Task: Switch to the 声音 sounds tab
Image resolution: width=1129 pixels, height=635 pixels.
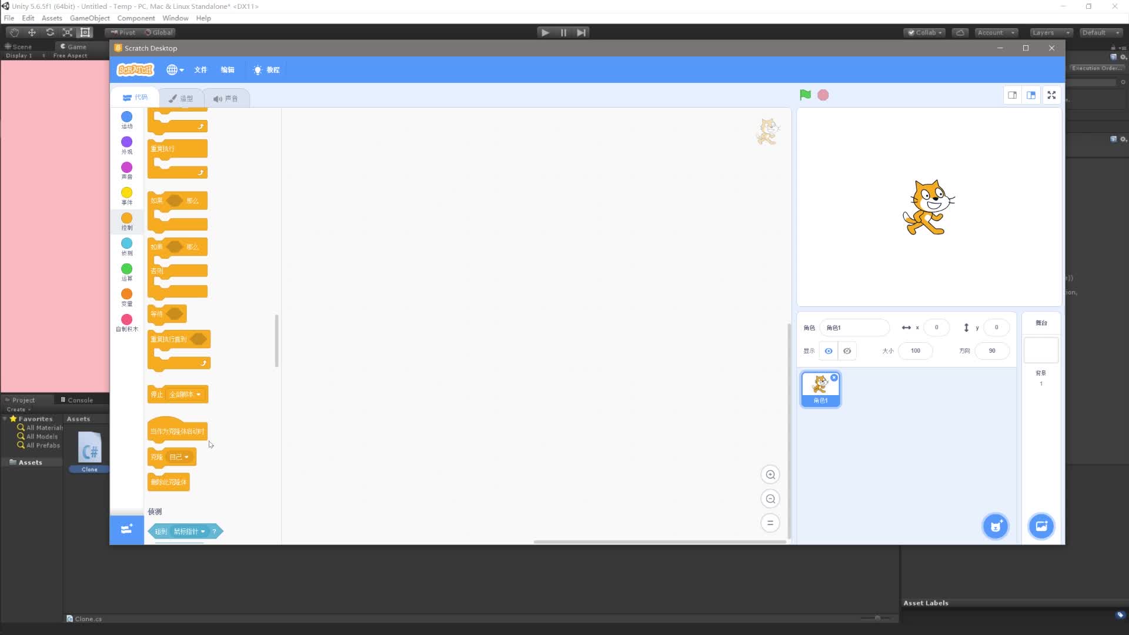Action: click(226, 98)
